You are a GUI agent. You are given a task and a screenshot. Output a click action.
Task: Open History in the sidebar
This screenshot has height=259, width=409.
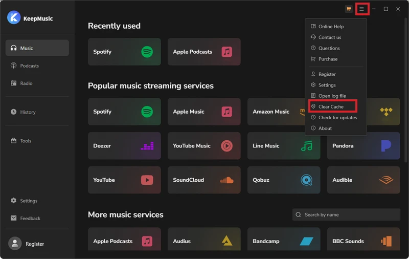(37, 112)
